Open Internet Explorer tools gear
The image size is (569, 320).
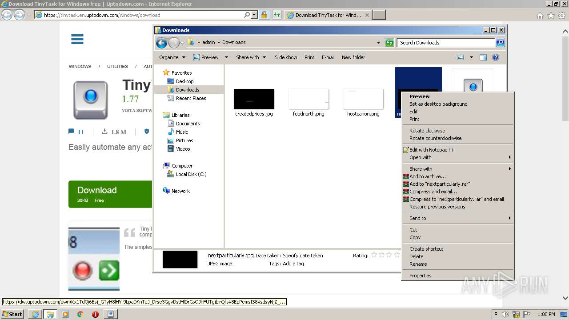562,16
